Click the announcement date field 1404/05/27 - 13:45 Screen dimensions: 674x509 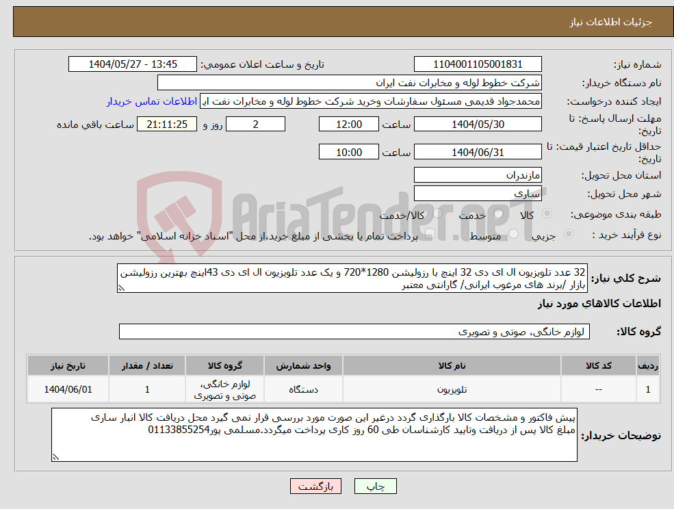pyautogui.click(x=132, y=64)
